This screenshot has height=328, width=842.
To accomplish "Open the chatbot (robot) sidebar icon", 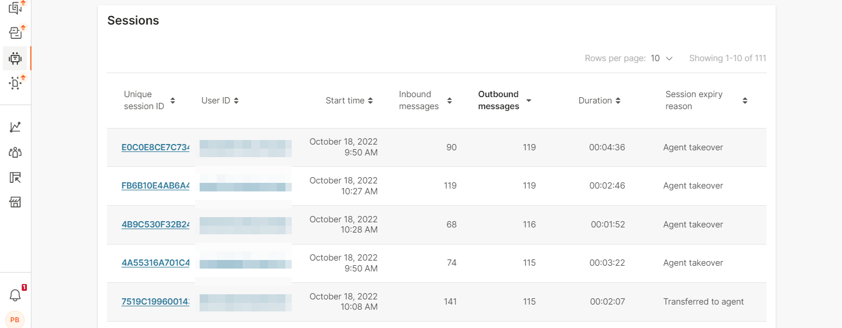I will coord(15,58).
